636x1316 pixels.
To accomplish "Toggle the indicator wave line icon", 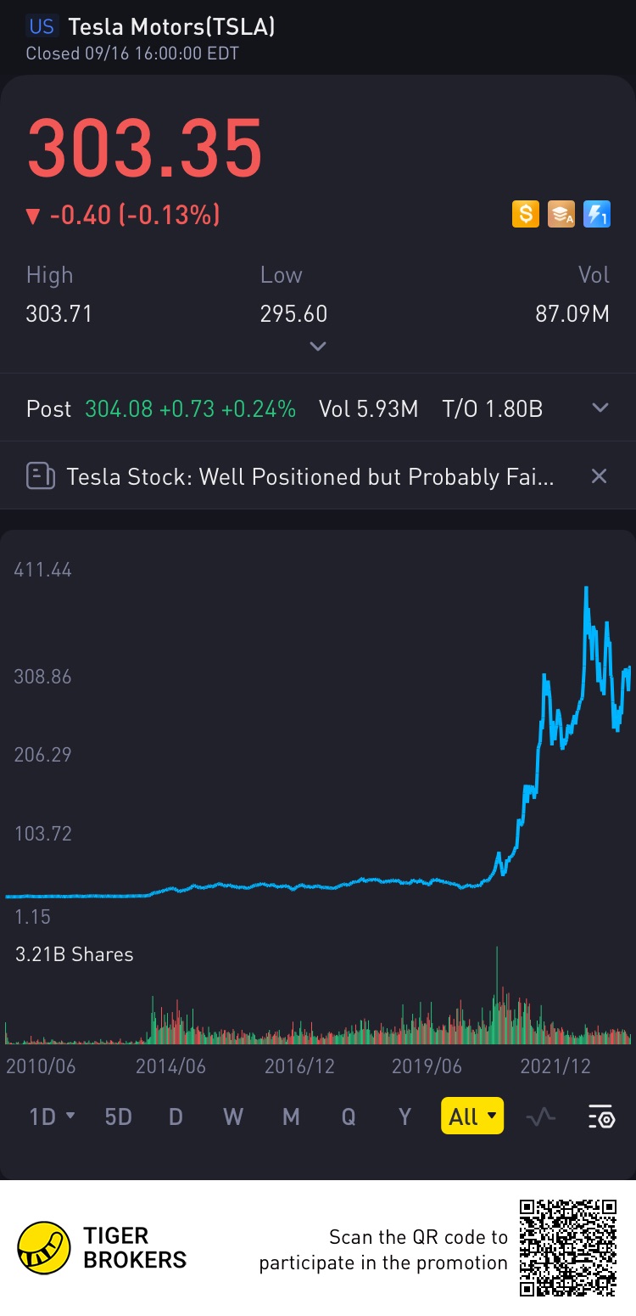I will coord(540,1117).
